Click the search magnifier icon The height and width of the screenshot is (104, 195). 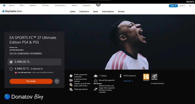pyautogui.click(x=190, y=6)
